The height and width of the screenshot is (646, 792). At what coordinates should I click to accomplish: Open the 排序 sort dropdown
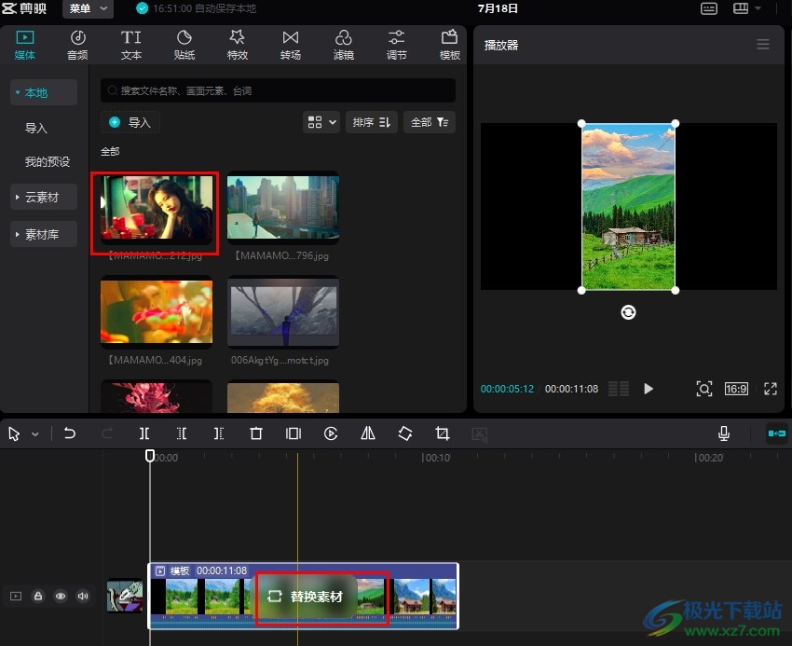click(x=372, y=122)
